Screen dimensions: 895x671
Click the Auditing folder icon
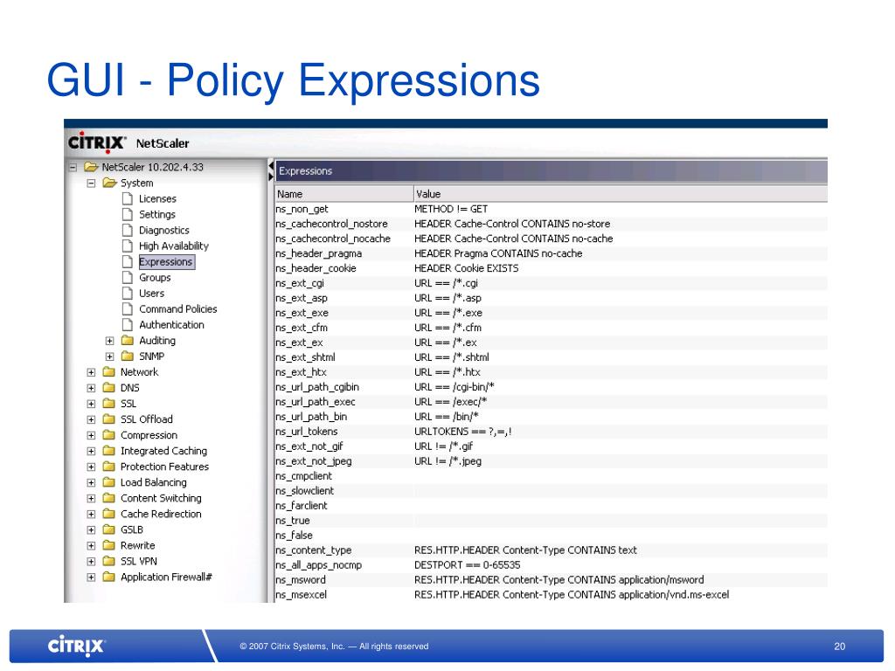click(128, 341)
